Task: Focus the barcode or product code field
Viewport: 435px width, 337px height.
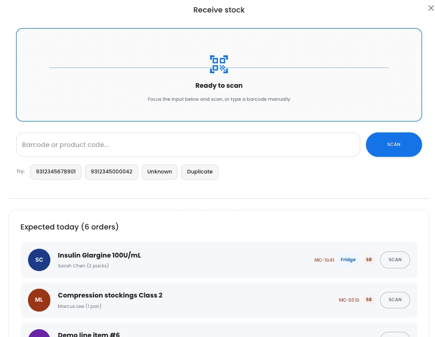Action: pyautogui.click(x=188, y=145)
